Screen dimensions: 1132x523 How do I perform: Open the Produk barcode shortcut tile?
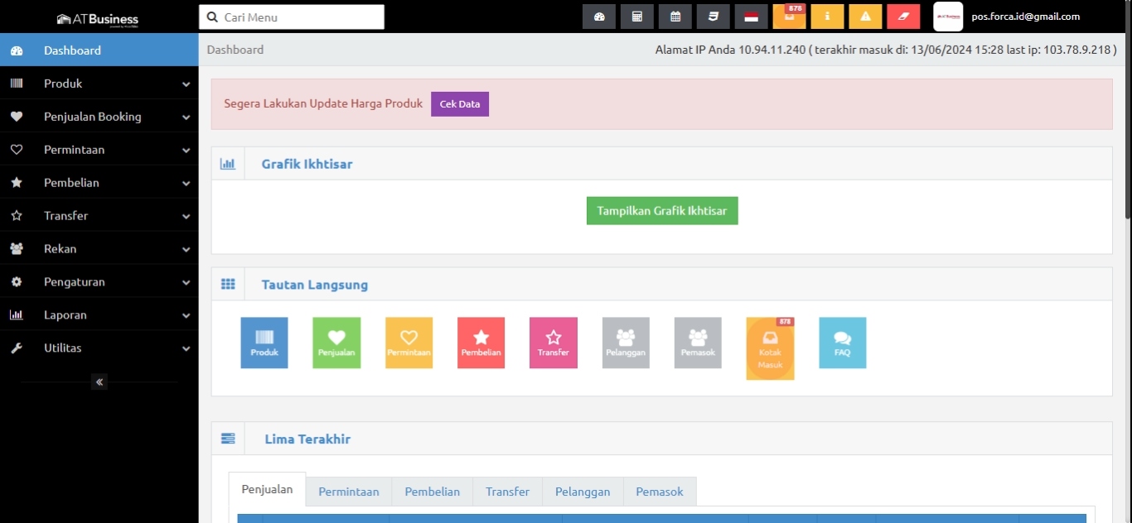pos(264,343)
